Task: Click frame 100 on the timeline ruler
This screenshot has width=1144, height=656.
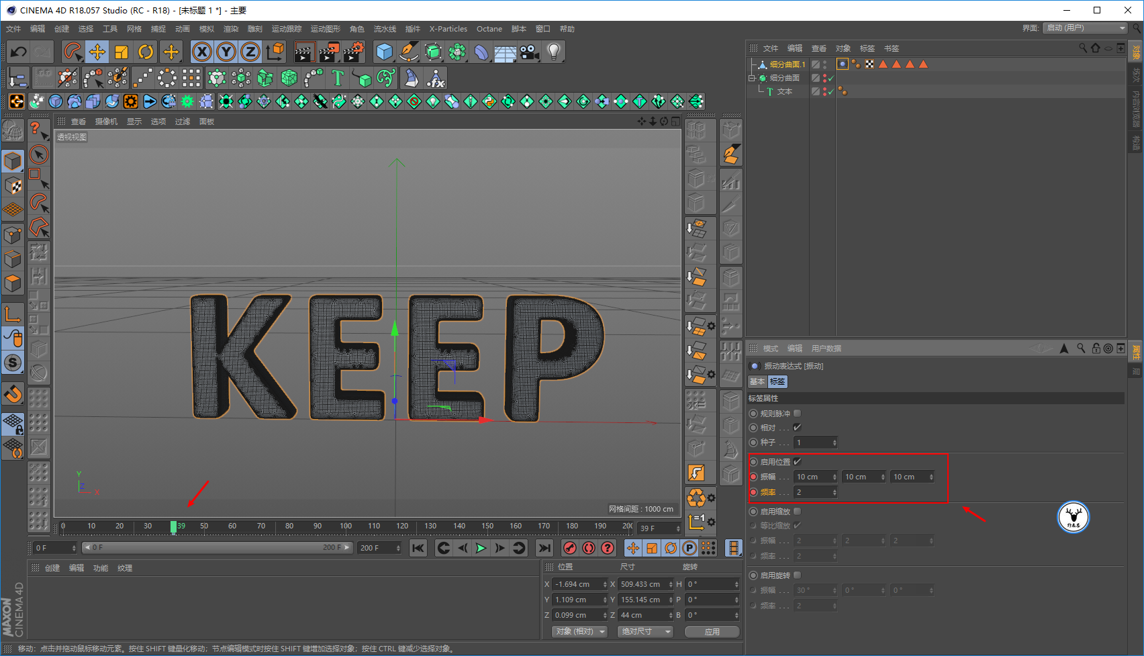Action: coord(346,526)
